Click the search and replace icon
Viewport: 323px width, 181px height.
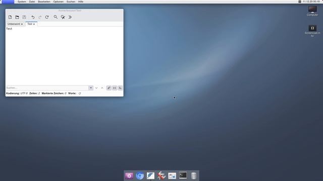coord(63,17)
